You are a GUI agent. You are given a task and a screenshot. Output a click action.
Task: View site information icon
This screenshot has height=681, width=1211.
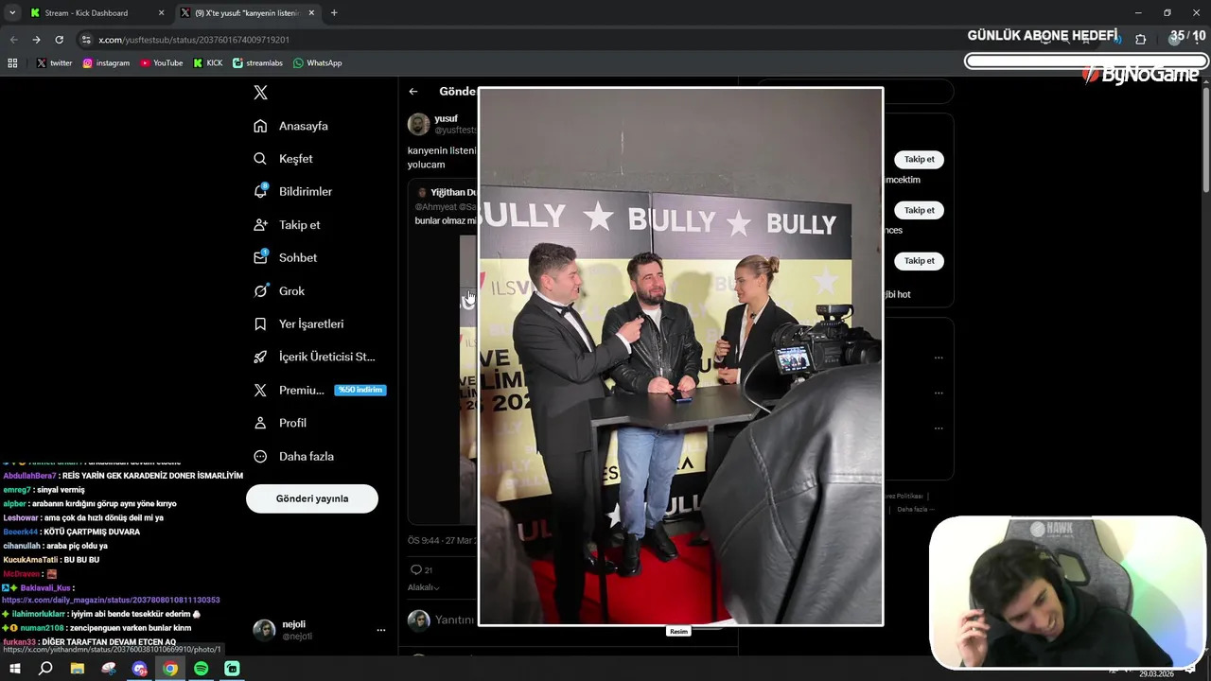tap(86, 40)
